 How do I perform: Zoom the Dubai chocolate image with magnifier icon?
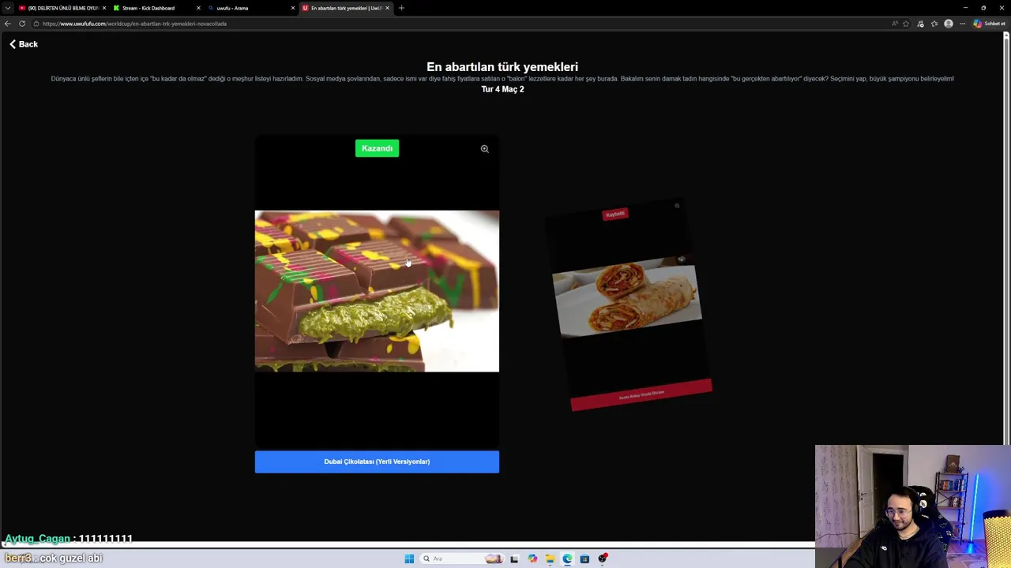point(485,148)
